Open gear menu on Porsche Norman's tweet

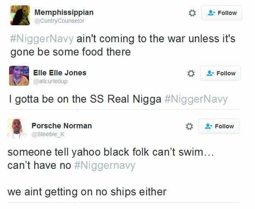point(189,126)
